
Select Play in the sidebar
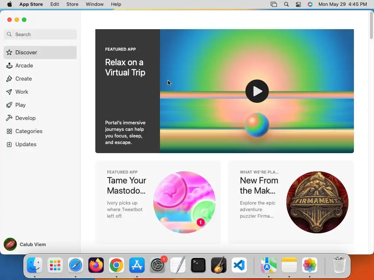(40, 105)
